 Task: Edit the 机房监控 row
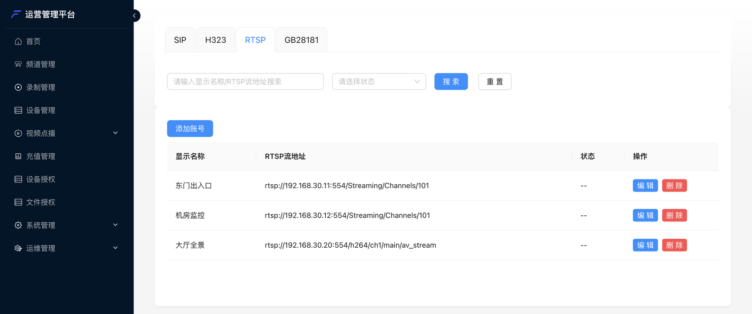tap(645, 215)
